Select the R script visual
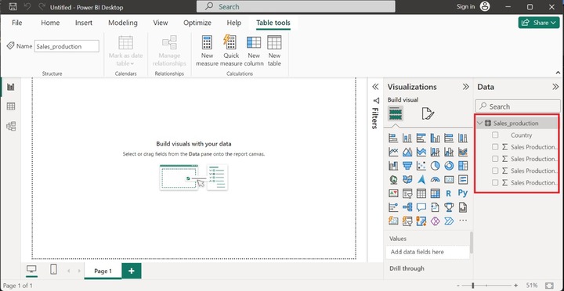564x291 pixels. 449,194
